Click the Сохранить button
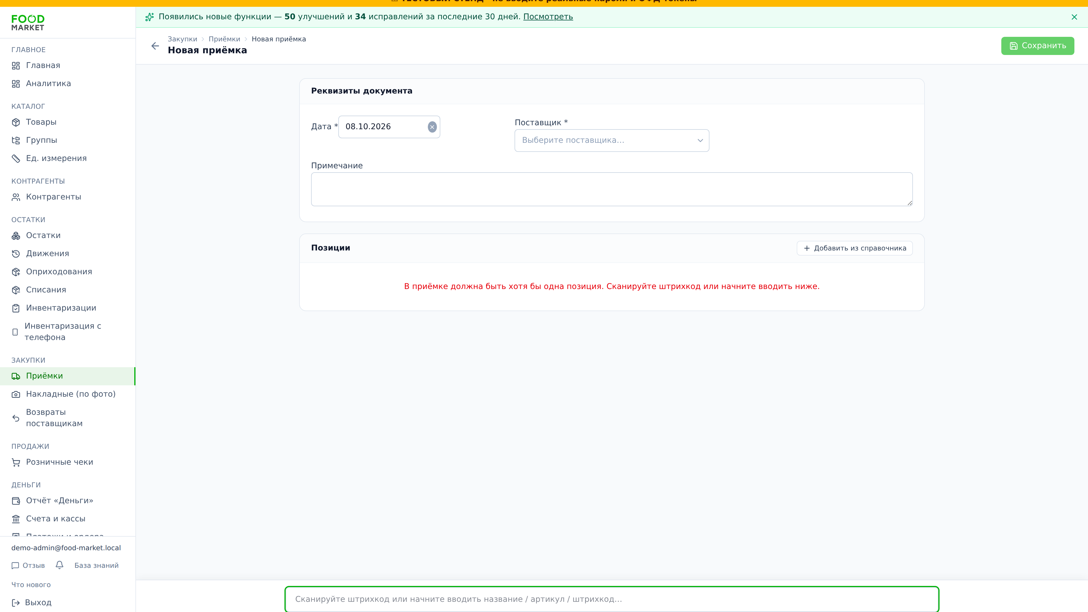The height and width of the screenshot is (612, 1088). 1037,46
